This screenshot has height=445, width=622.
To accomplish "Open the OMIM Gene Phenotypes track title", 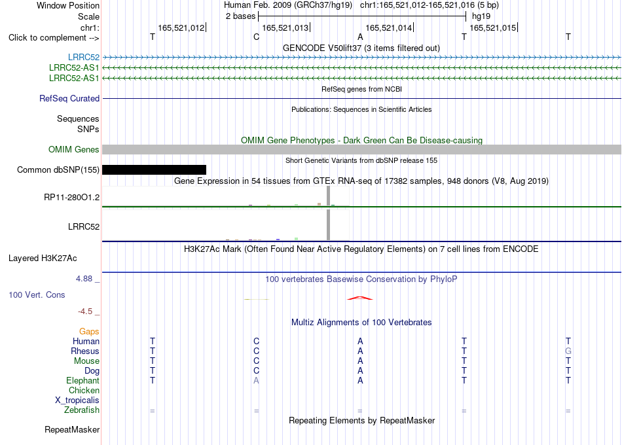I will coord(361,141).
